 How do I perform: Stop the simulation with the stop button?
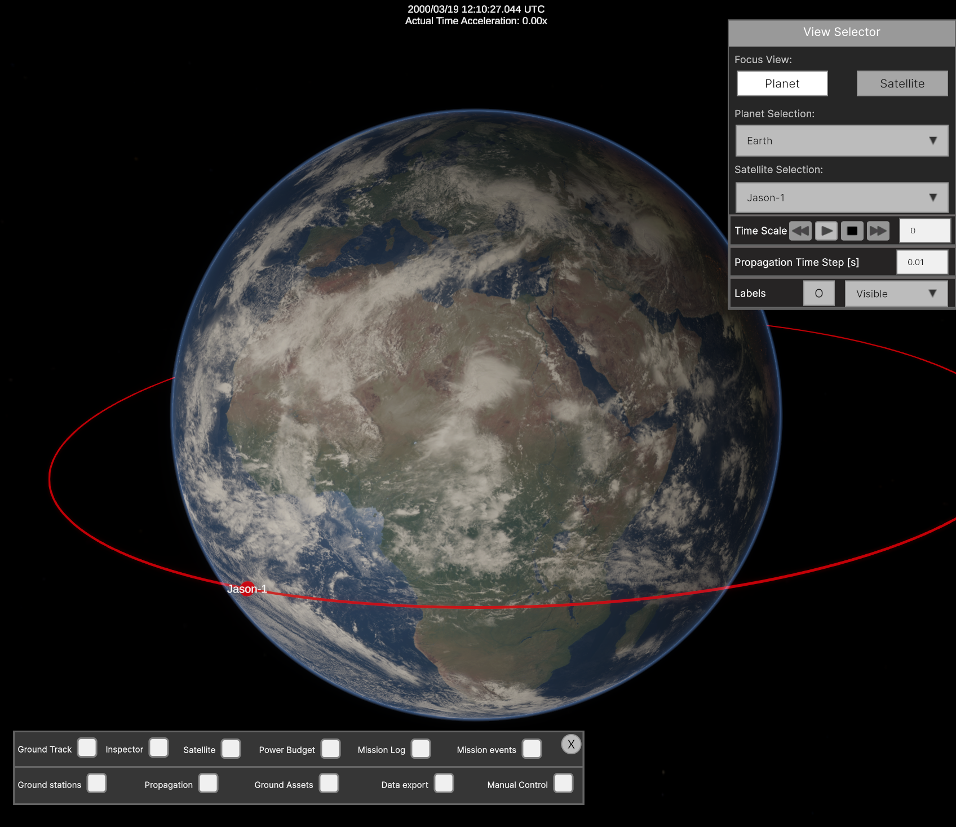(852, 231)
